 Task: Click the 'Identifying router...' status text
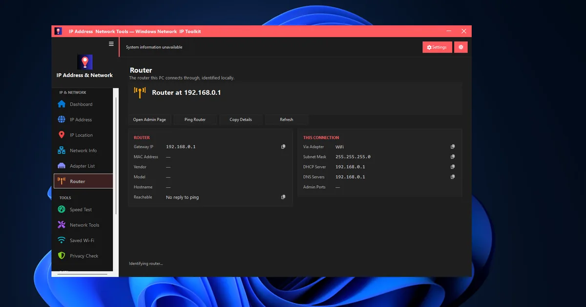point(146,264)
